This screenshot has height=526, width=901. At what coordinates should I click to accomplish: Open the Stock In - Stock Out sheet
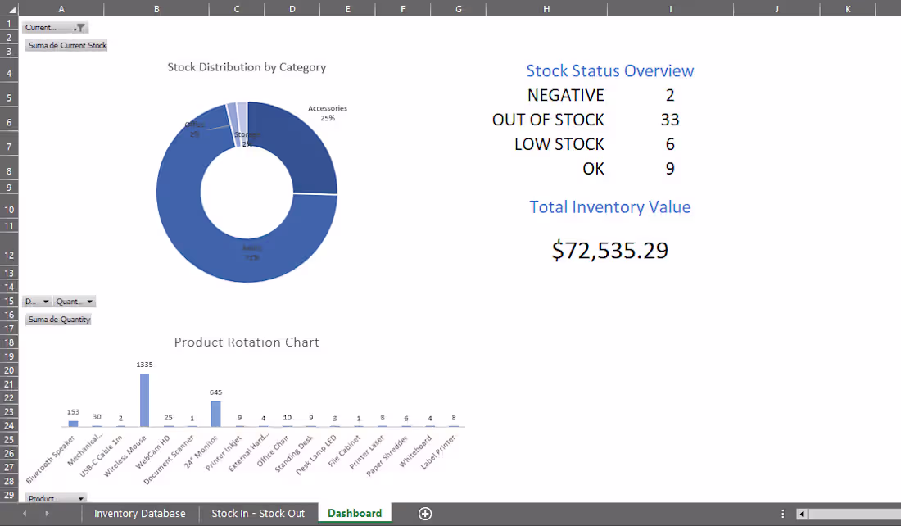coord(258,513)
